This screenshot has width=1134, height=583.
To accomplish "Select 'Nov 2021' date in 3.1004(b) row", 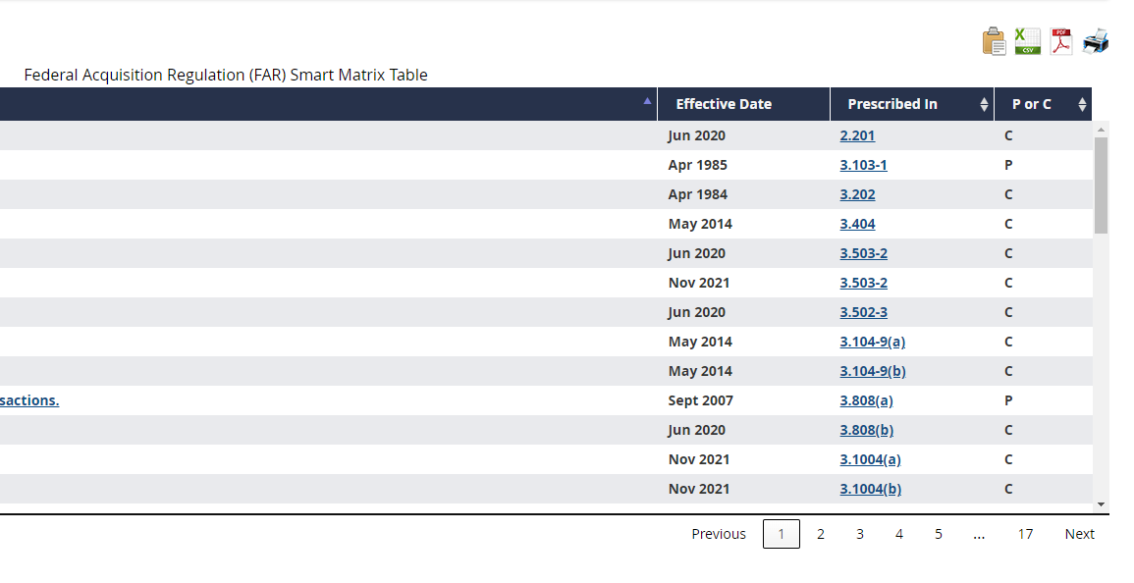I will coord(699,489).
